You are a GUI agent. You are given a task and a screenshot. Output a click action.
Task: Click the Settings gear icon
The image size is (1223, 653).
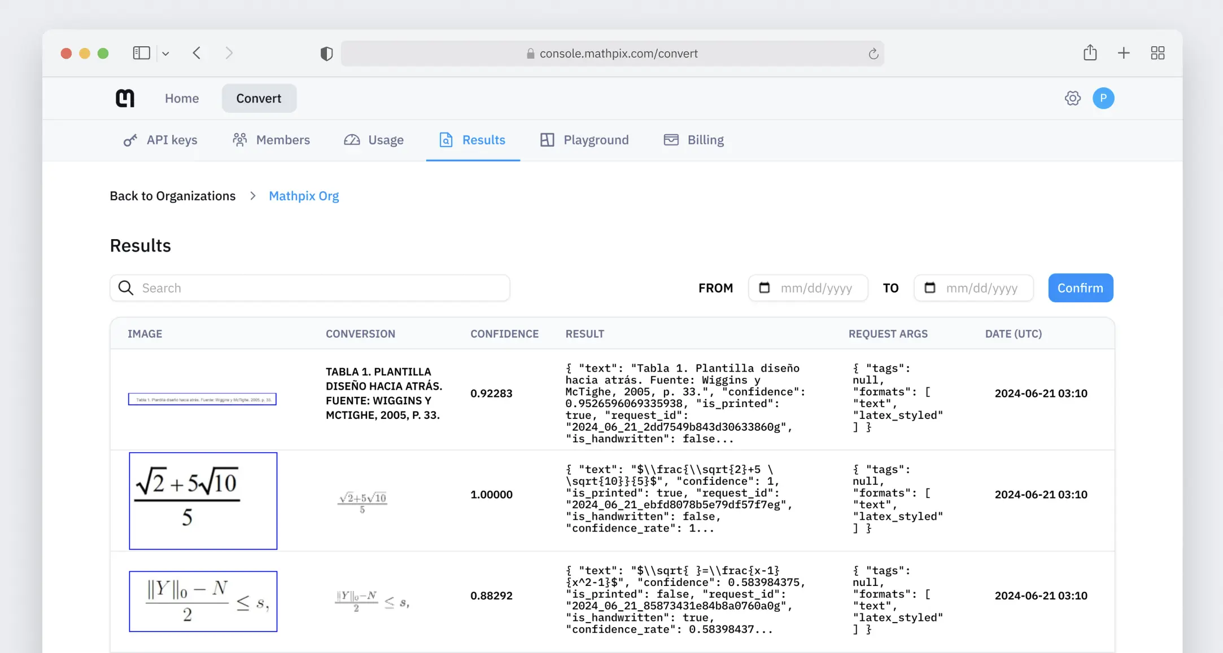point(1073,98)
